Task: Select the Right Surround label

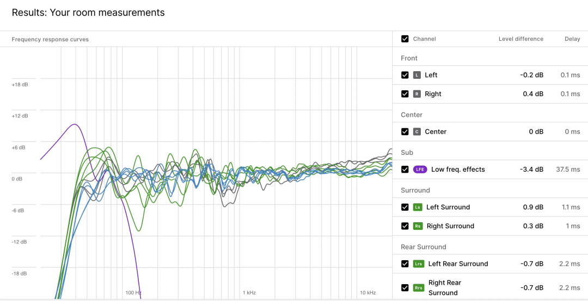Action: [x=450, y=226]
